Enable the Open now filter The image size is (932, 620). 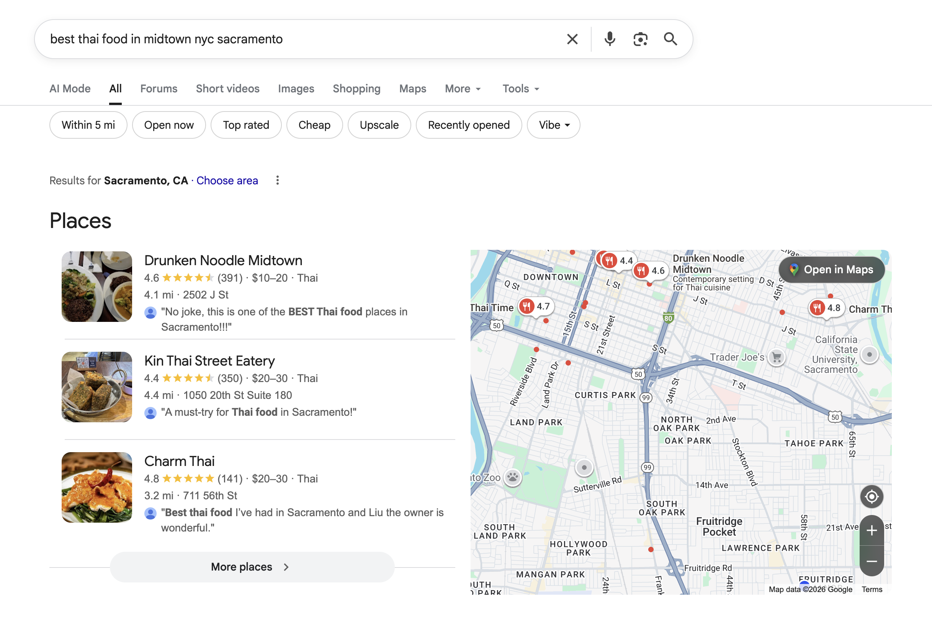point(169,125)
